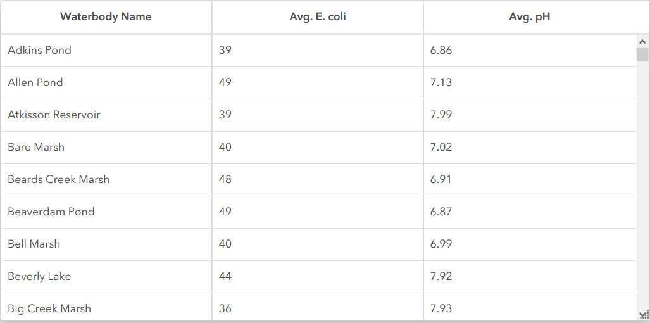This screenshot has width=650, height=323.
Task: Click the 7.99 pH value cell
Action: tap(441, 115)
